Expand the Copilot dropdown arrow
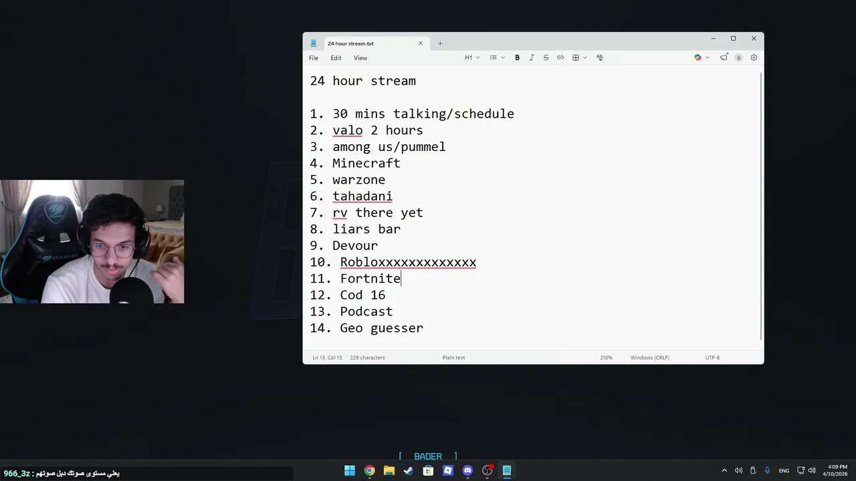Screen dimensions: 856x481 coord(708,57)
